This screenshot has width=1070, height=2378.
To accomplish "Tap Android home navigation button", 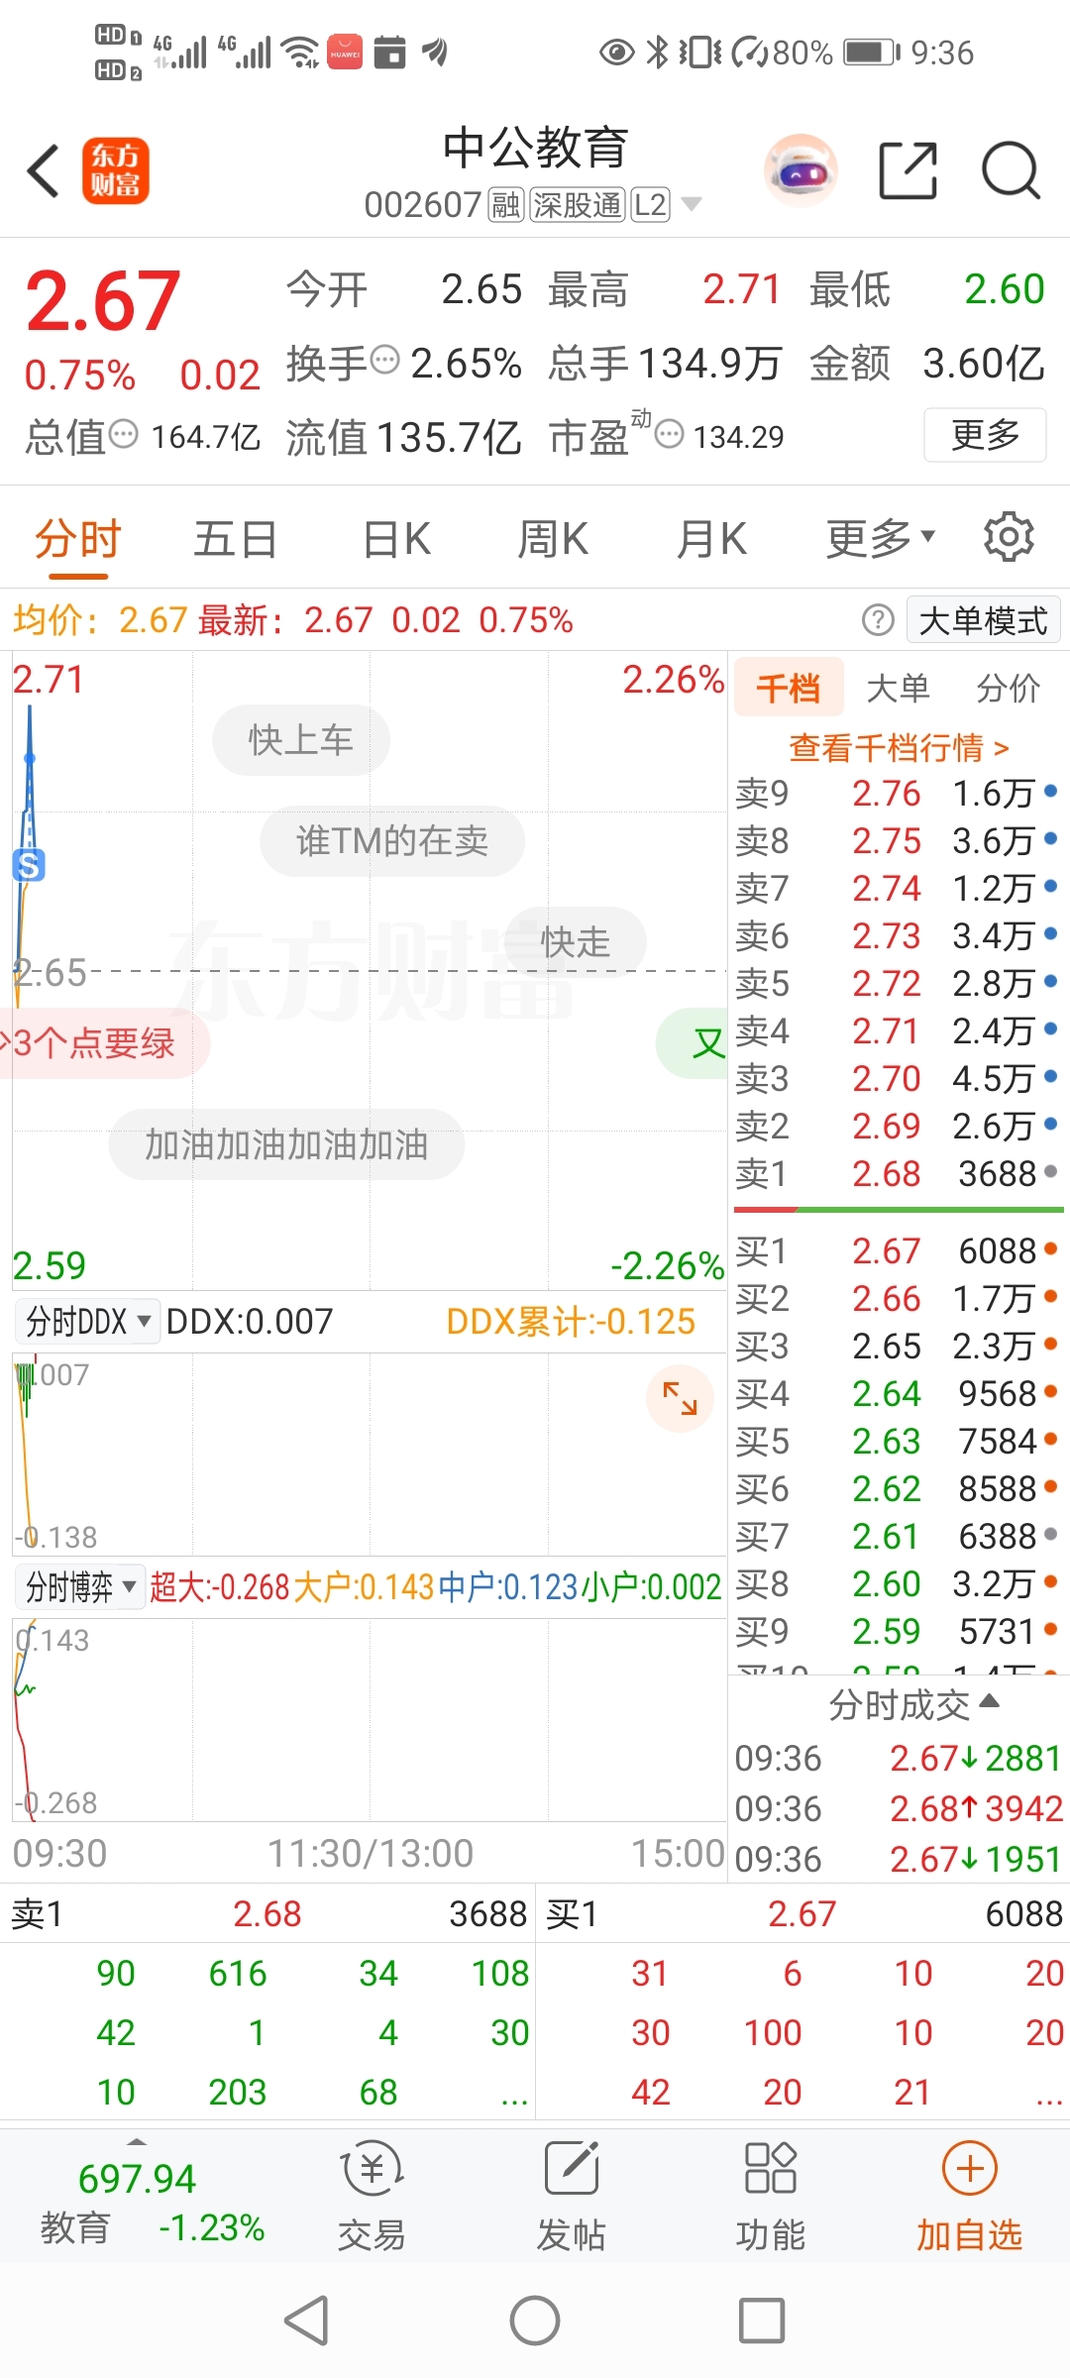I will (x=535, y=2321).
